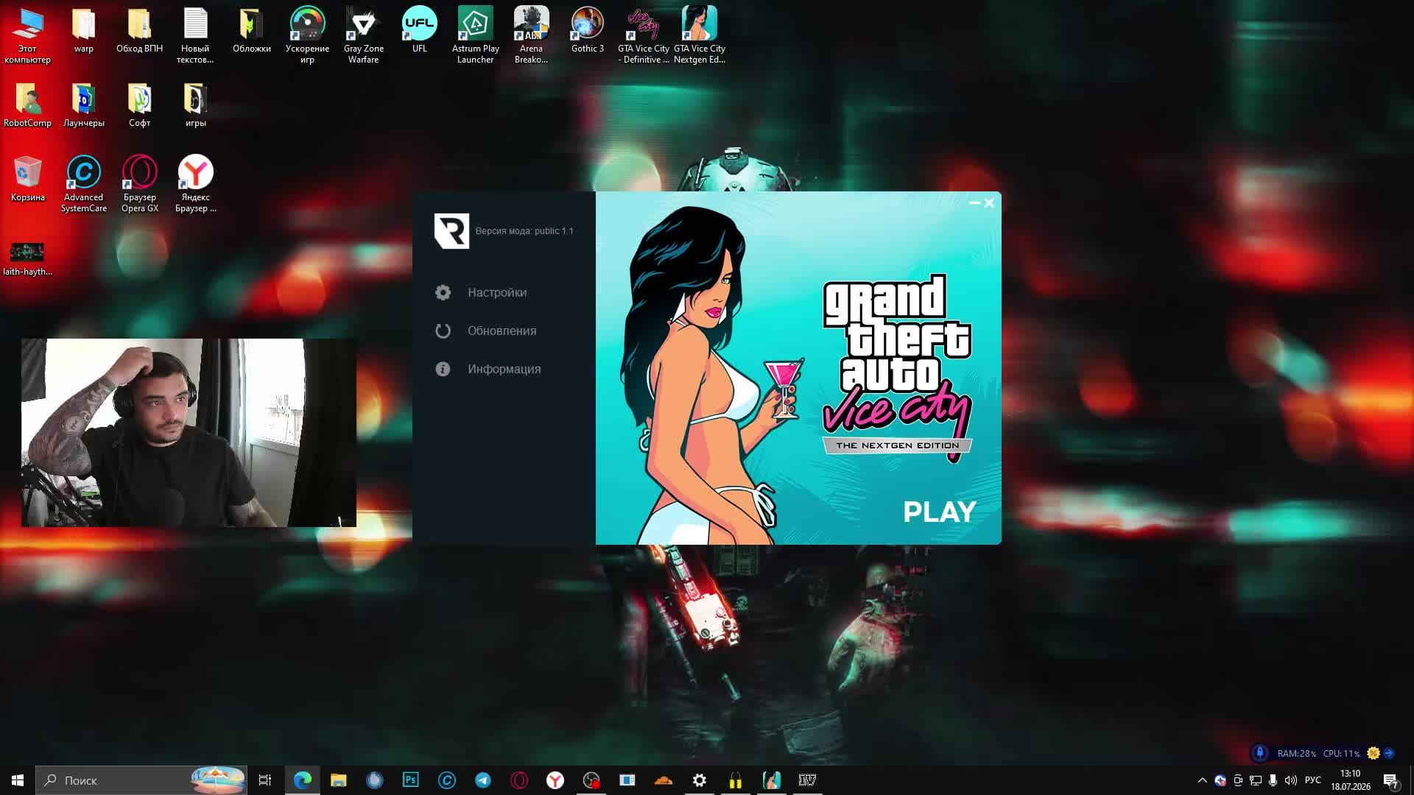Minimize the GTA Vice City launcher window

tap(974, 202)
